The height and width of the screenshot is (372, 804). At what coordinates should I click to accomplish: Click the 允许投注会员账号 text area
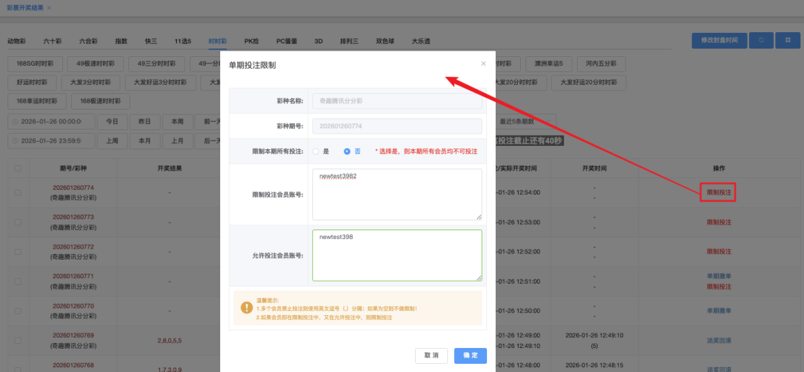pos(397,255)
